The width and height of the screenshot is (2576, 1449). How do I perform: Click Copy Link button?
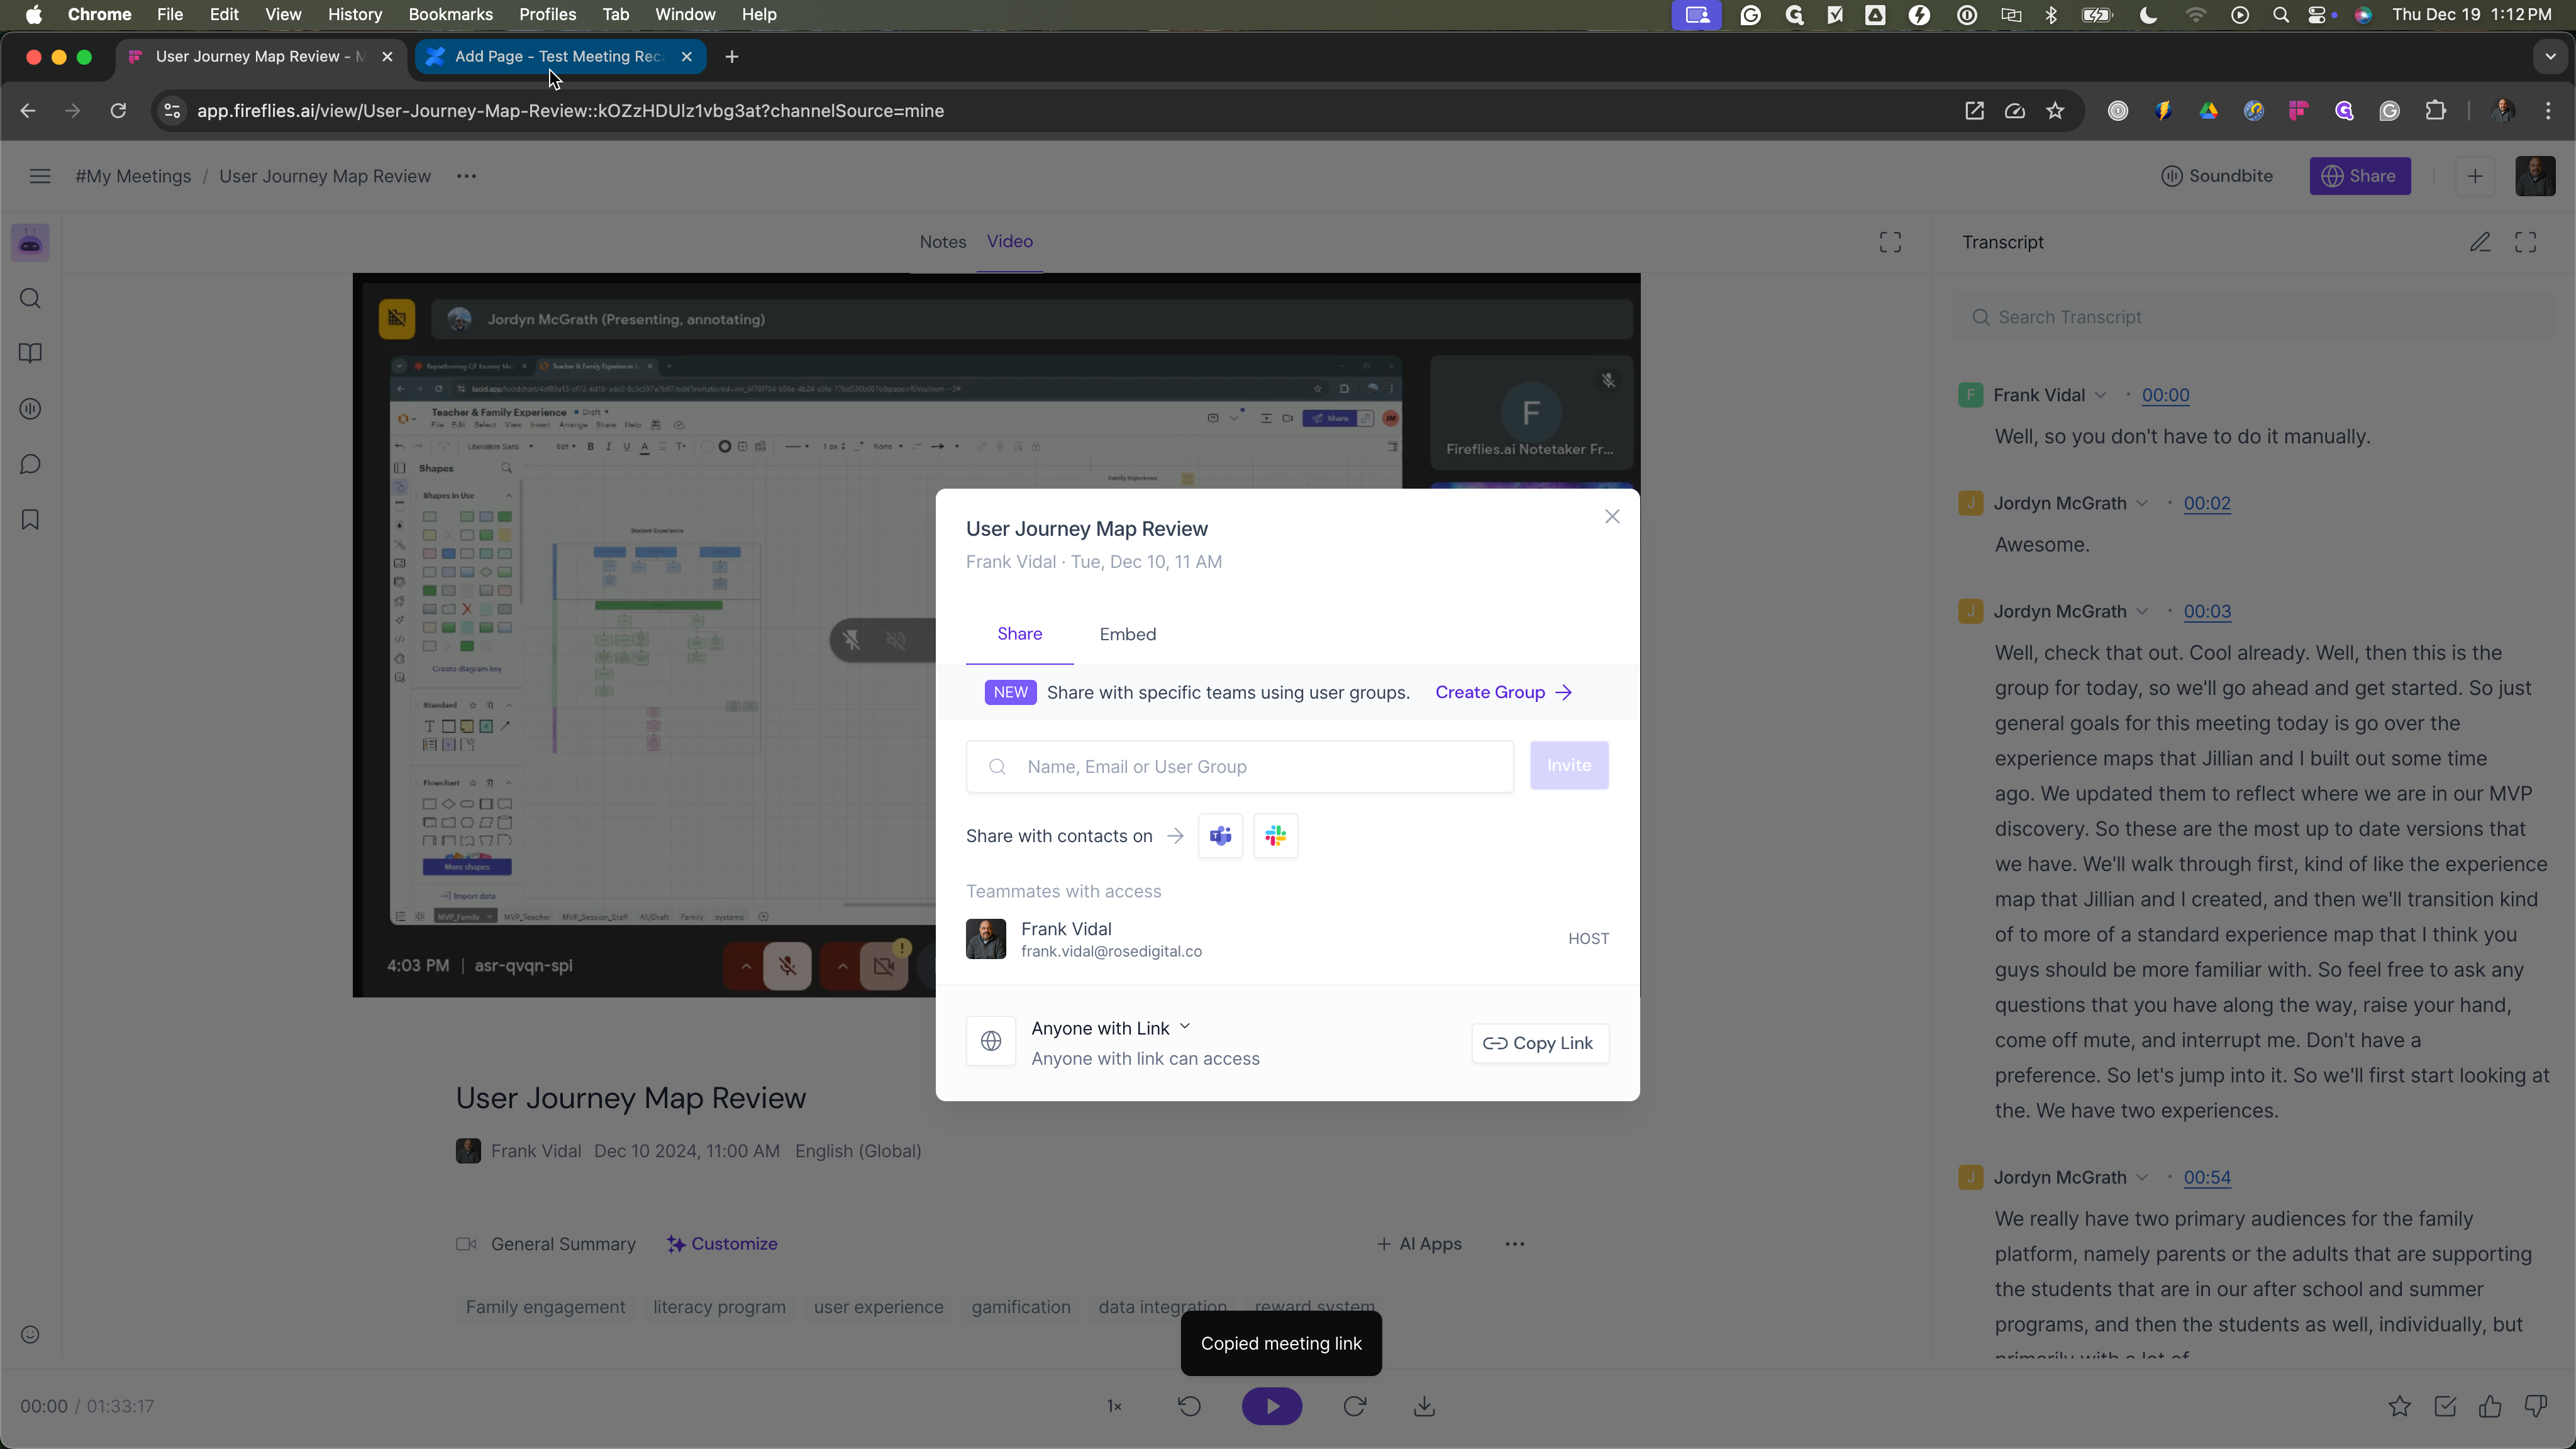1540,1043
